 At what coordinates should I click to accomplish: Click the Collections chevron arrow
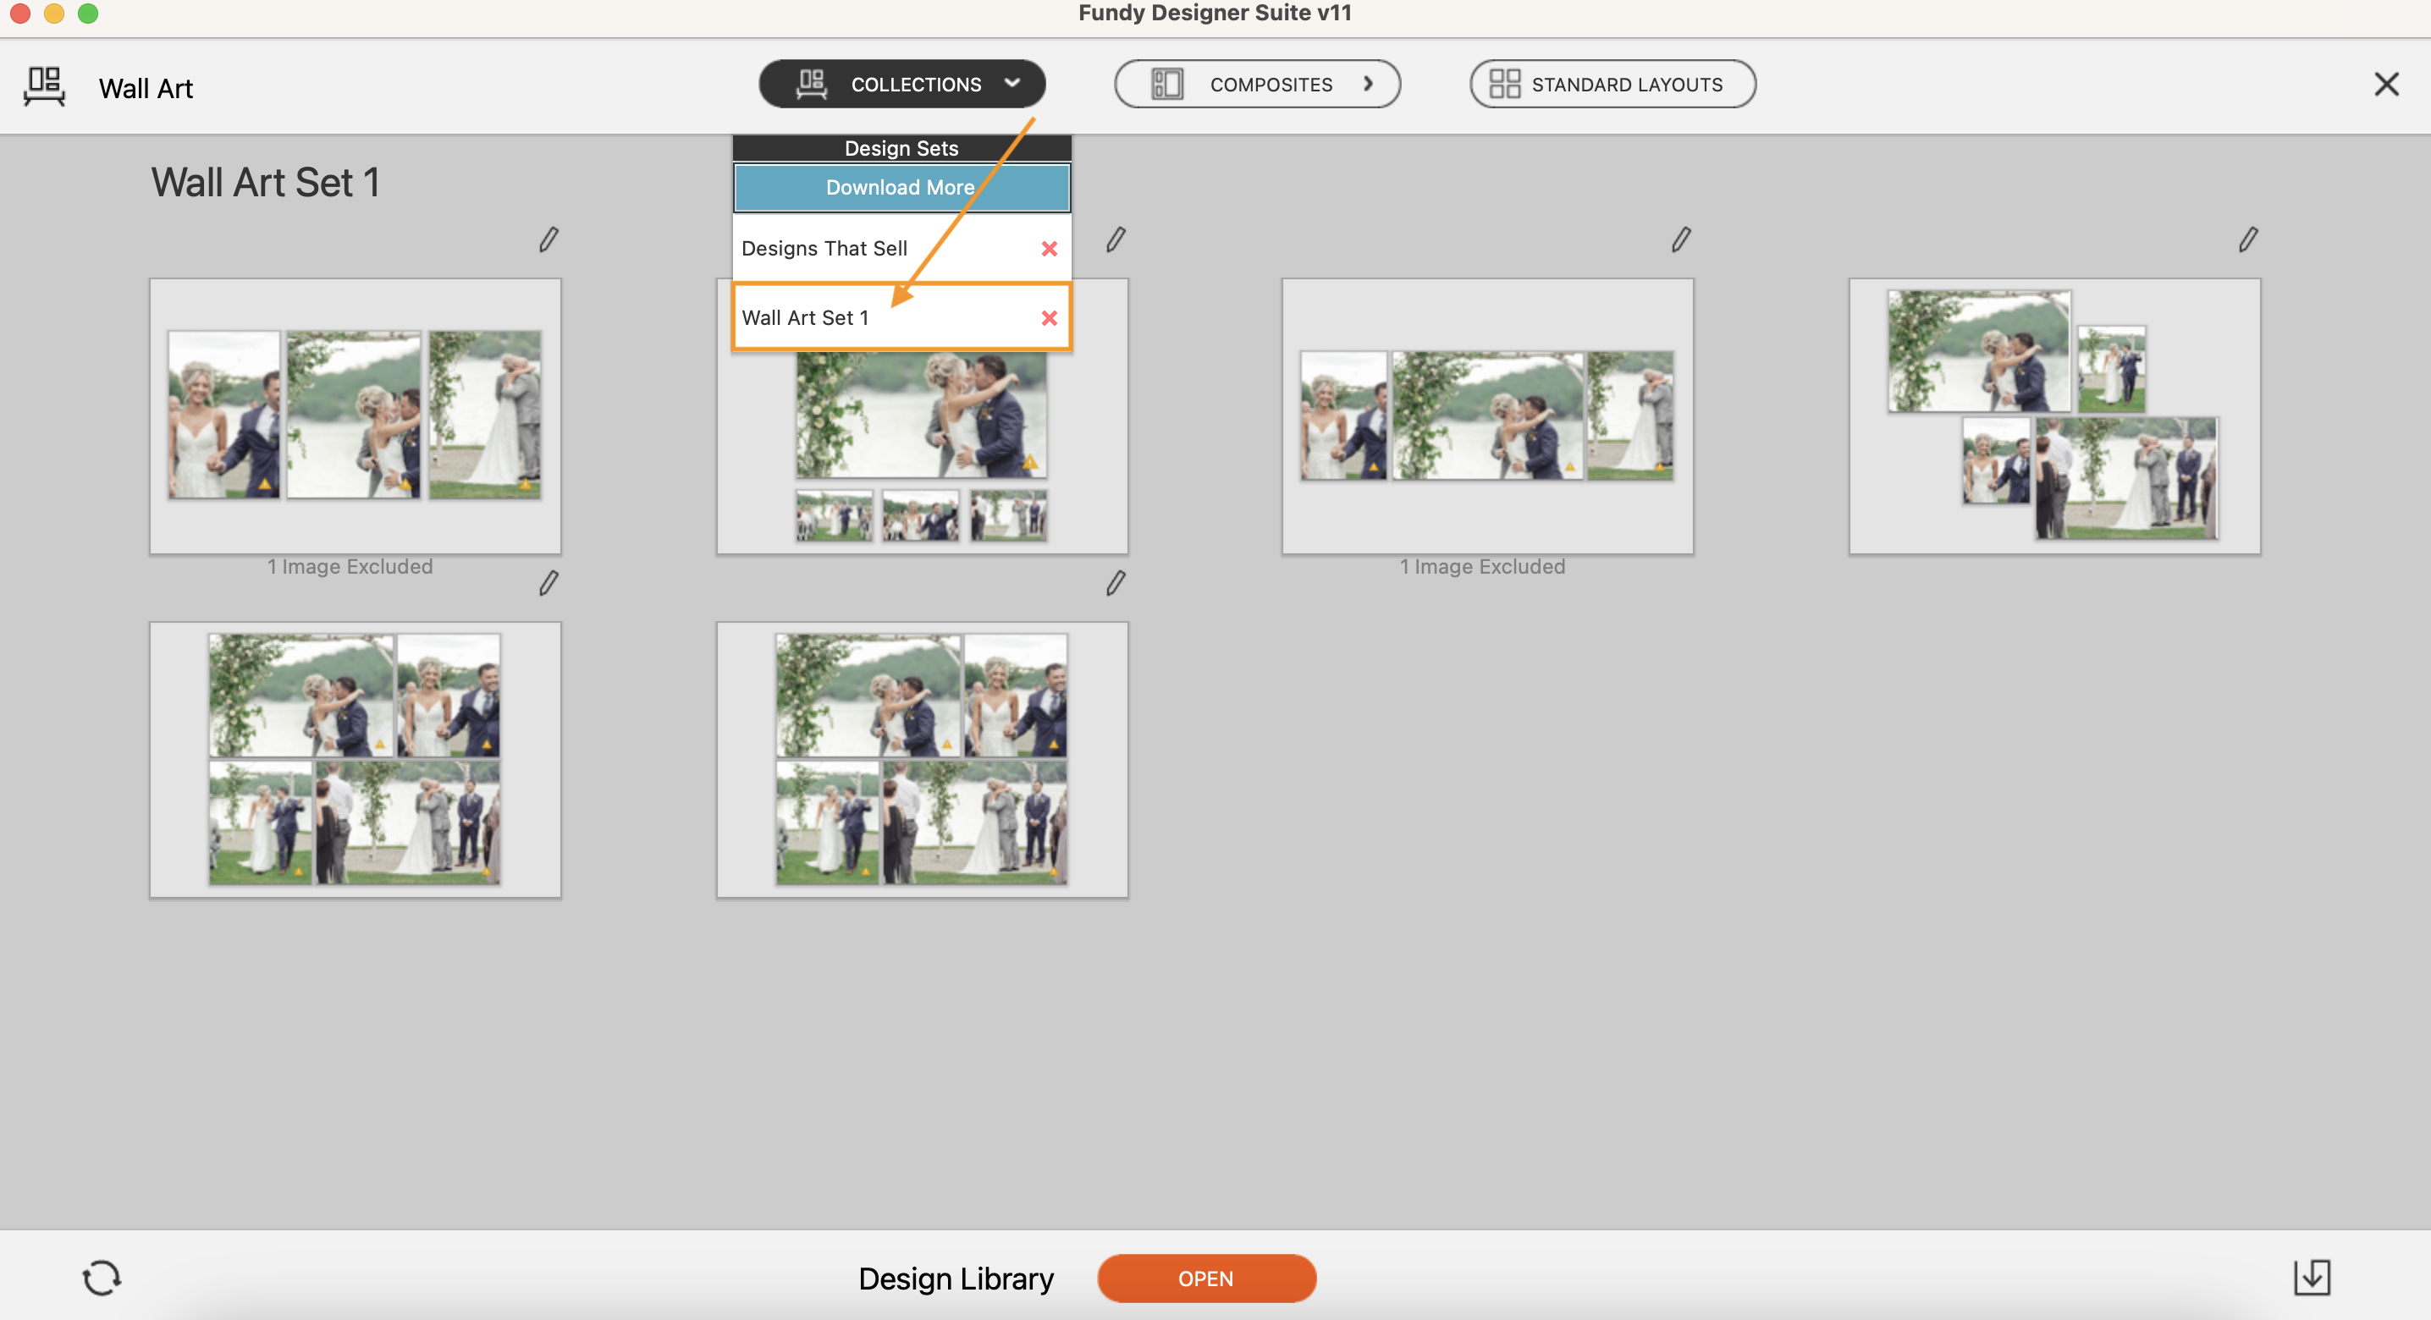[x=1012, y=83]
